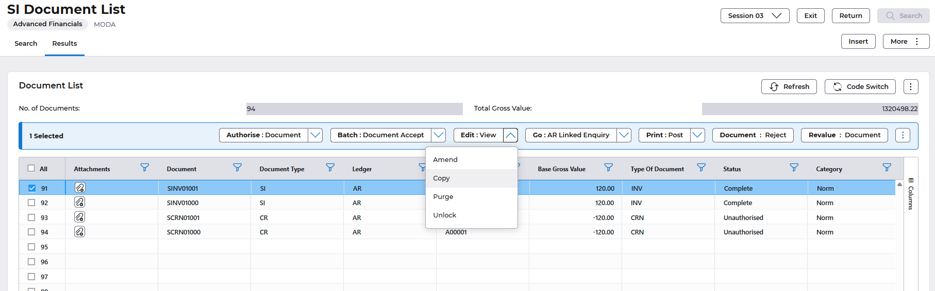This screenshot has height=291, width=935.
Task: Open attachment icon for document SINV01001
Action: 79,188
